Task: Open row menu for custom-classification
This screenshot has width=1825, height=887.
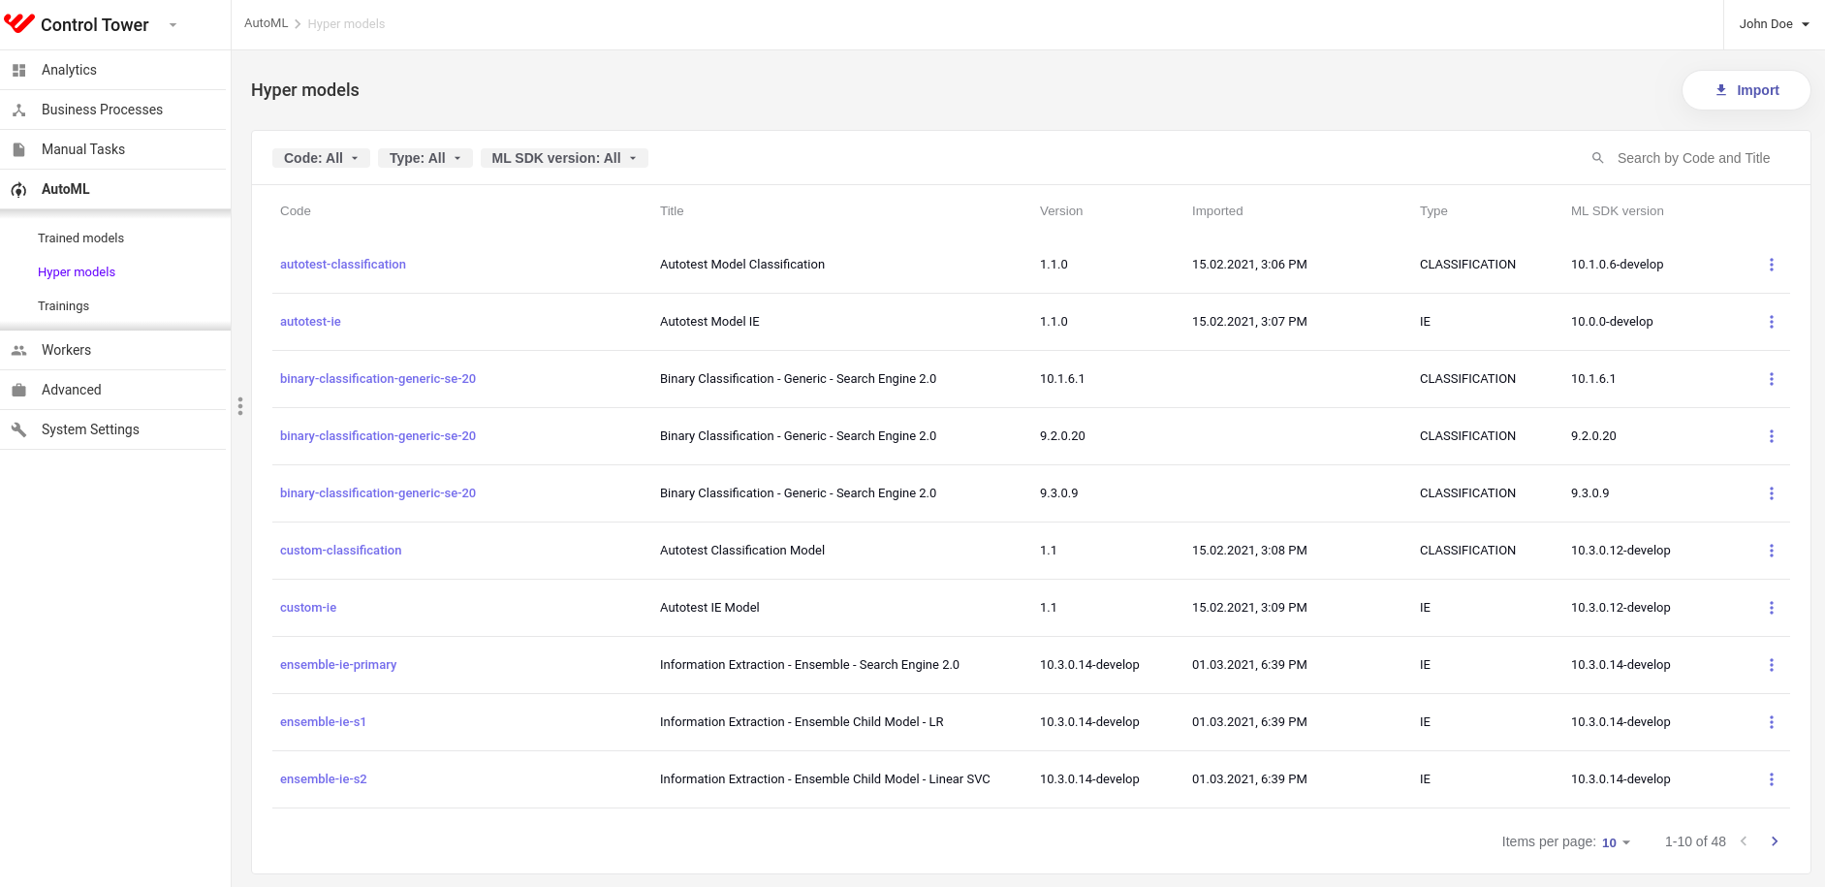Action: (1772, 551)
